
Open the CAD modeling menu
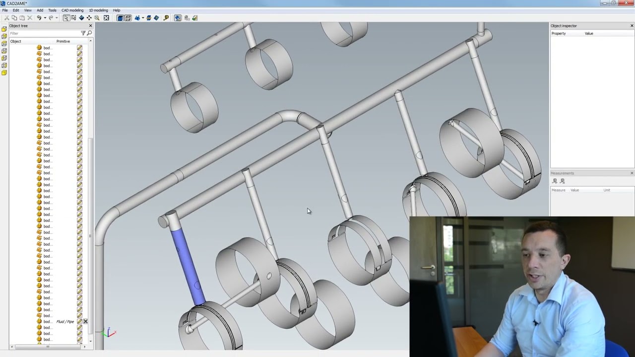[72, 10]
